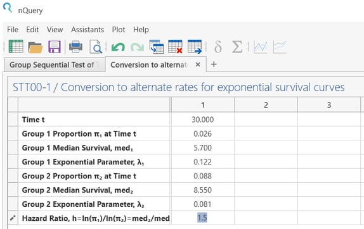
Task: Close the Conversion to alternate tab
Action: click(198, 65)
